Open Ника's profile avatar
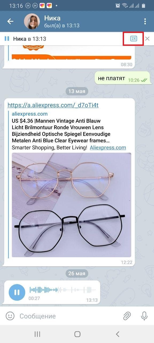This screenshot has height=343, width=154. click(32, 21)
